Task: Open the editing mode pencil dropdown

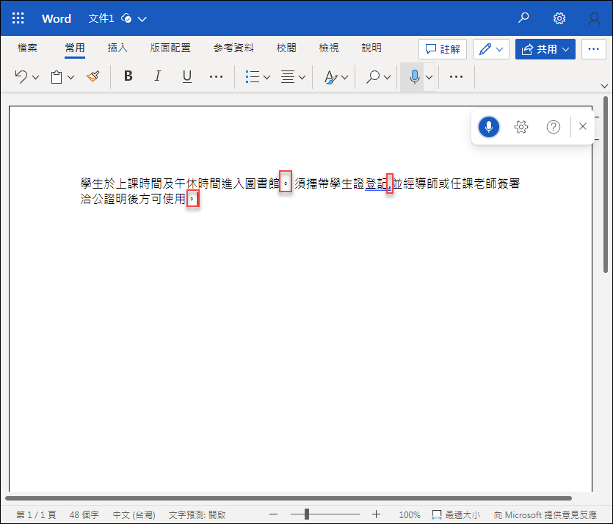Action: pos(491,49)
